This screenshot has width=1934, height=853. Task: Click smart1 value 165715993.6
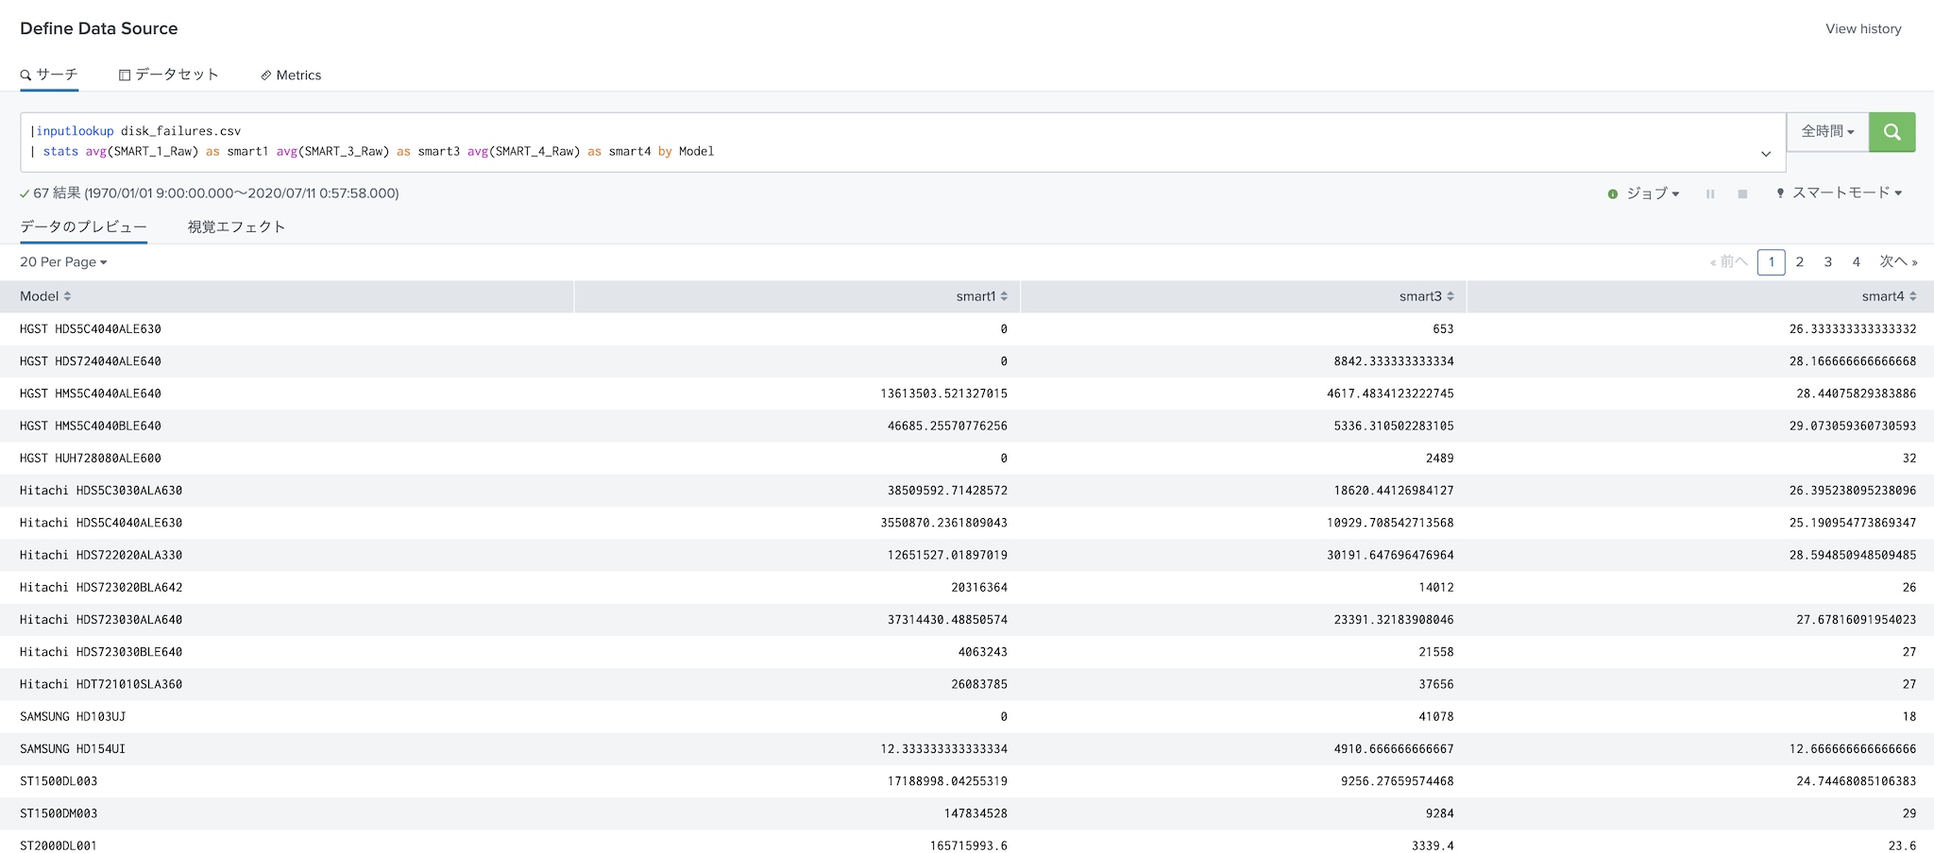coord(968,845)
